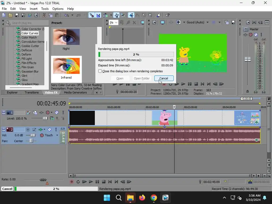This screenshot has height=204, width=272.
Task: Click the Save project floppy icon
Action: coord(17,15)
